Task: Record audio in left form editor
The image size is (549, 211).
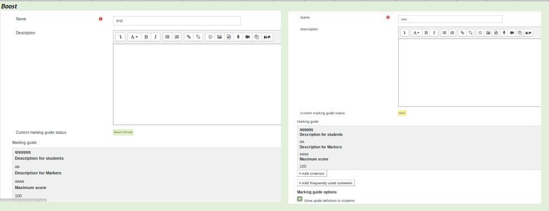Action: (238, 37)
